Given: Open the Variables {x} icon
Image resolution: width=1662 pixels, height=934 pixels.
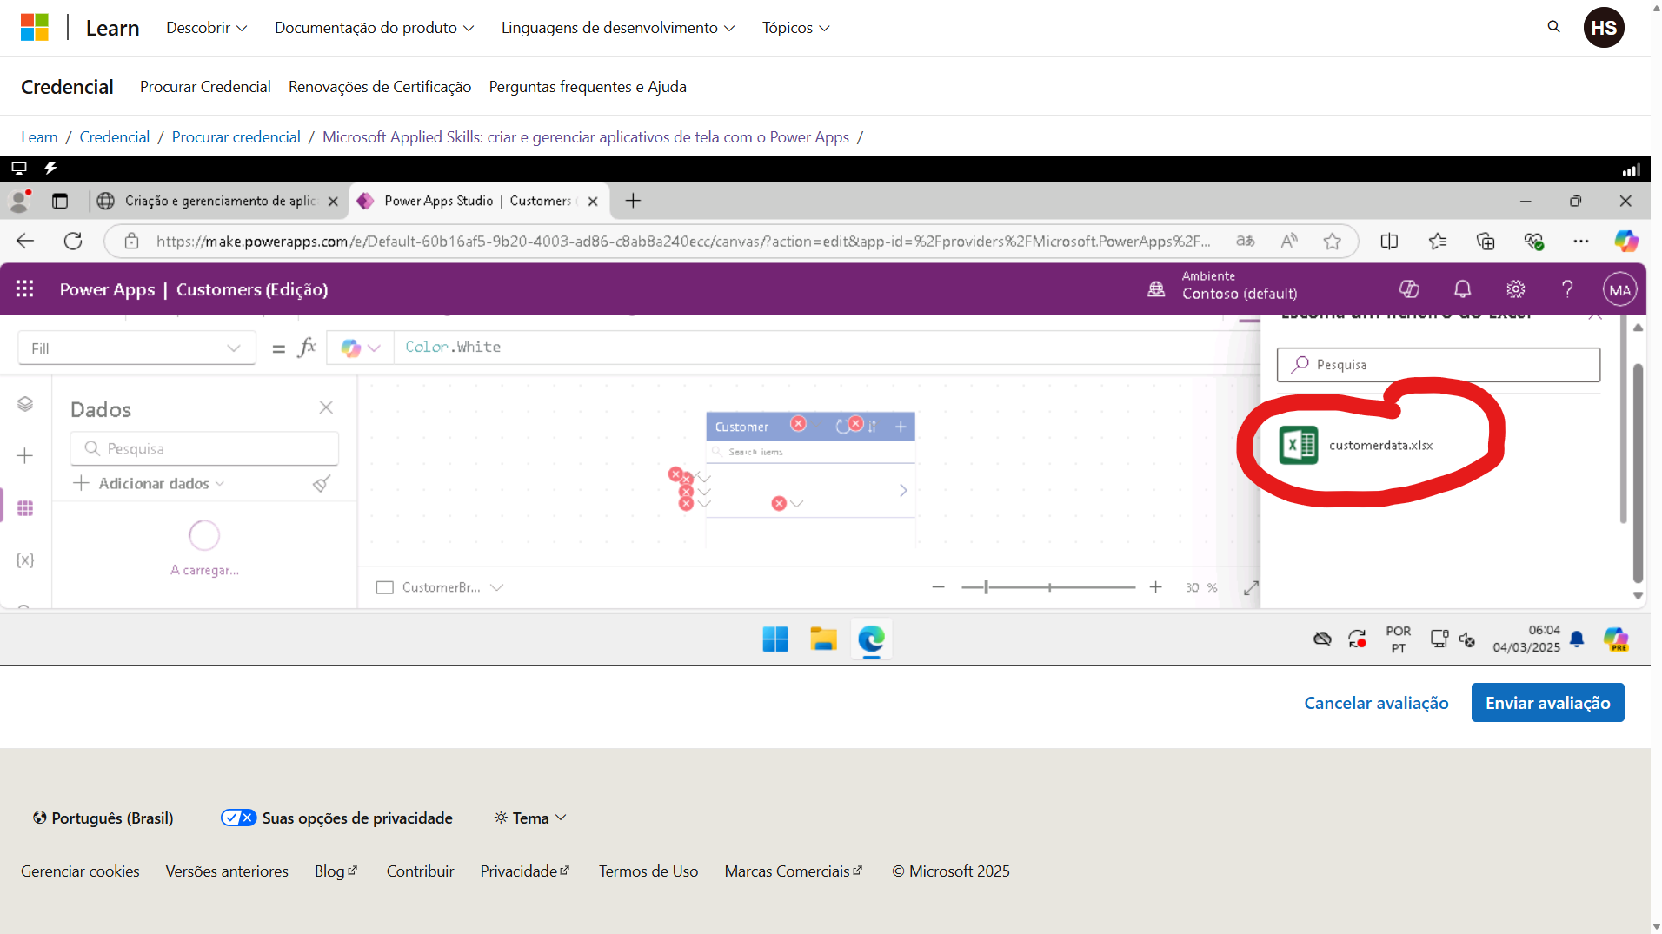Looking at the screenshot, I should click(x=25, y=560).
